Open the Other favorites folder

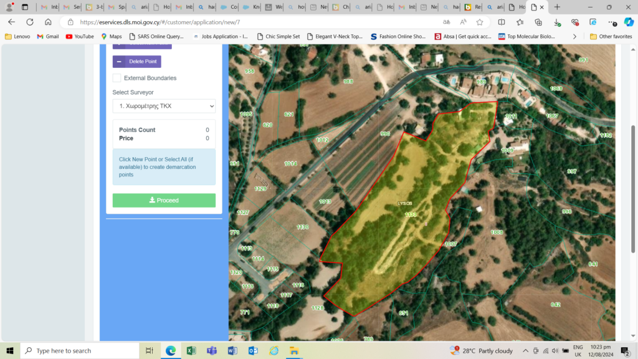(x=611, y=36)
